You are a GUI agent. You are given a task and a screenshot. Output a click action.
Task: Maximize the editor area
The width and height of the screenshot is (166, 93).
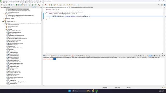tap(165, 7)
